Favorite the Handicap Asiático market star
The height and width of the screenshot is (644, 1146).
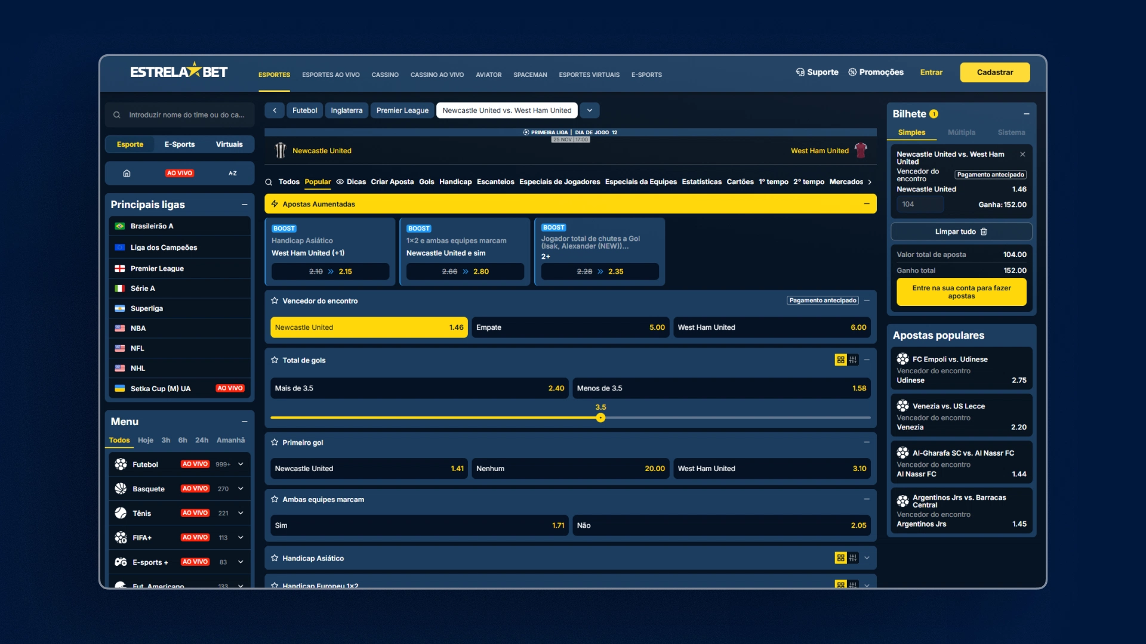click(x=275, y=558)
